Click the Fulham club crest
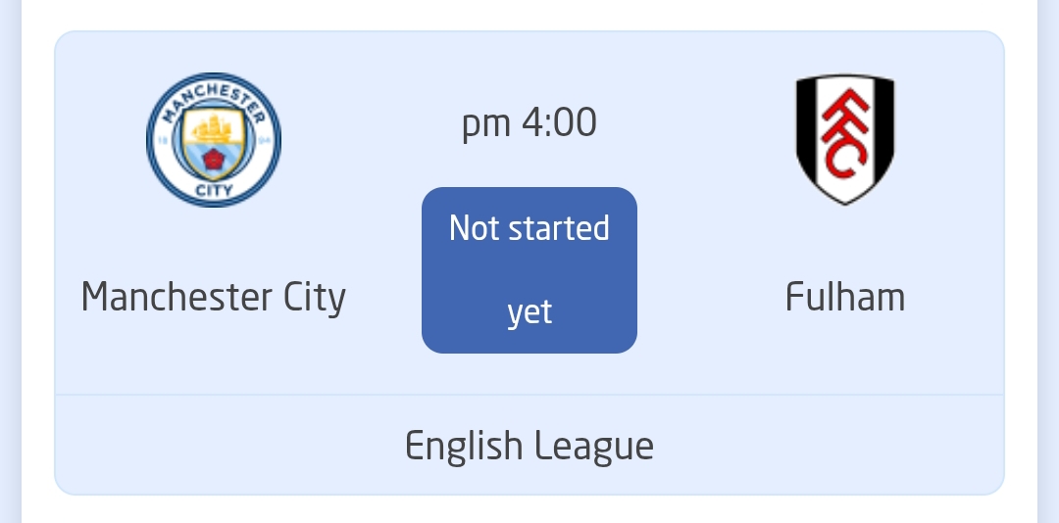Image resolution: width=1059 pixels, height=523 pixels. tap(845, 139)
